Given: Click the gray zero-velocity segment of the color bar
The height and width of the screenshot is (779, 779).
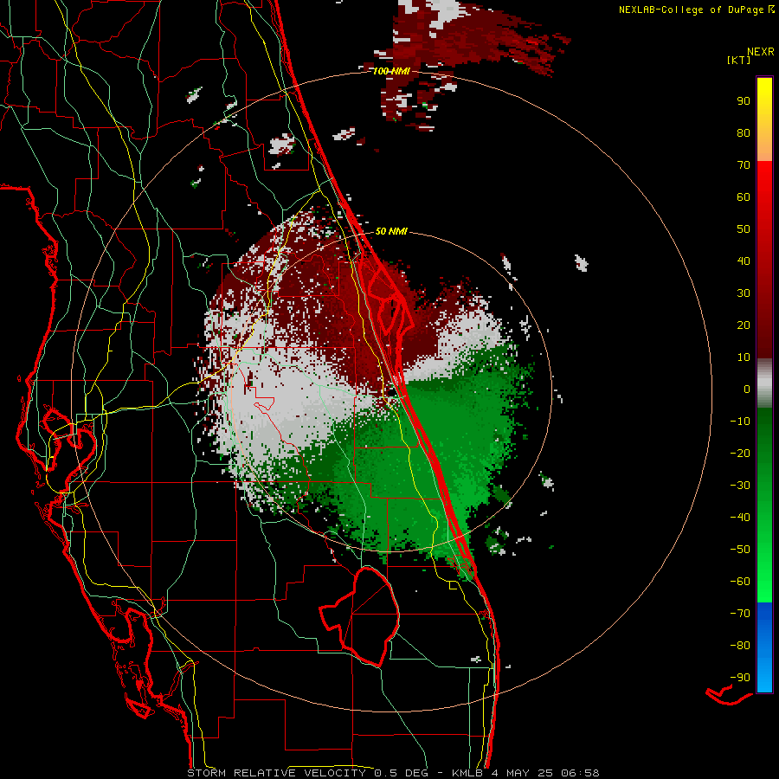Looking at the screenshot, I should [764, 383].
